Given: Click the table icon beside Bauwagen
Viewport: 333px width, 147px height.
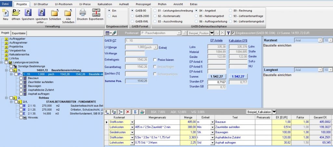Looking at the screenshot, I should tap(25, 86).
